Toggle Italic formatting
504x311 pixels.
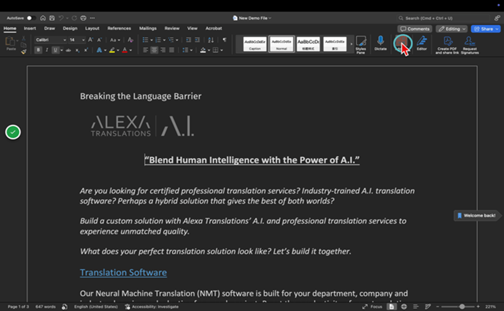pyautogui.click(x=47, y=50)
